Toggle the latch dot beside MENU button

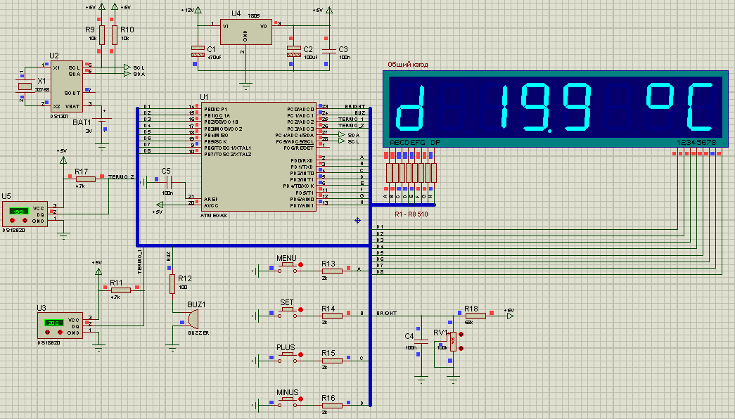[x=302, y=265]
